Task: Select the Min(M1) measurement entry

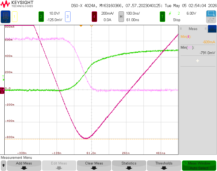Action: (198, 50)
